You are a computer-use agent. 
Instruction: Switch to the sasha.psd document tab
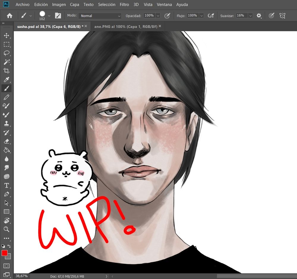pos(50,27)
